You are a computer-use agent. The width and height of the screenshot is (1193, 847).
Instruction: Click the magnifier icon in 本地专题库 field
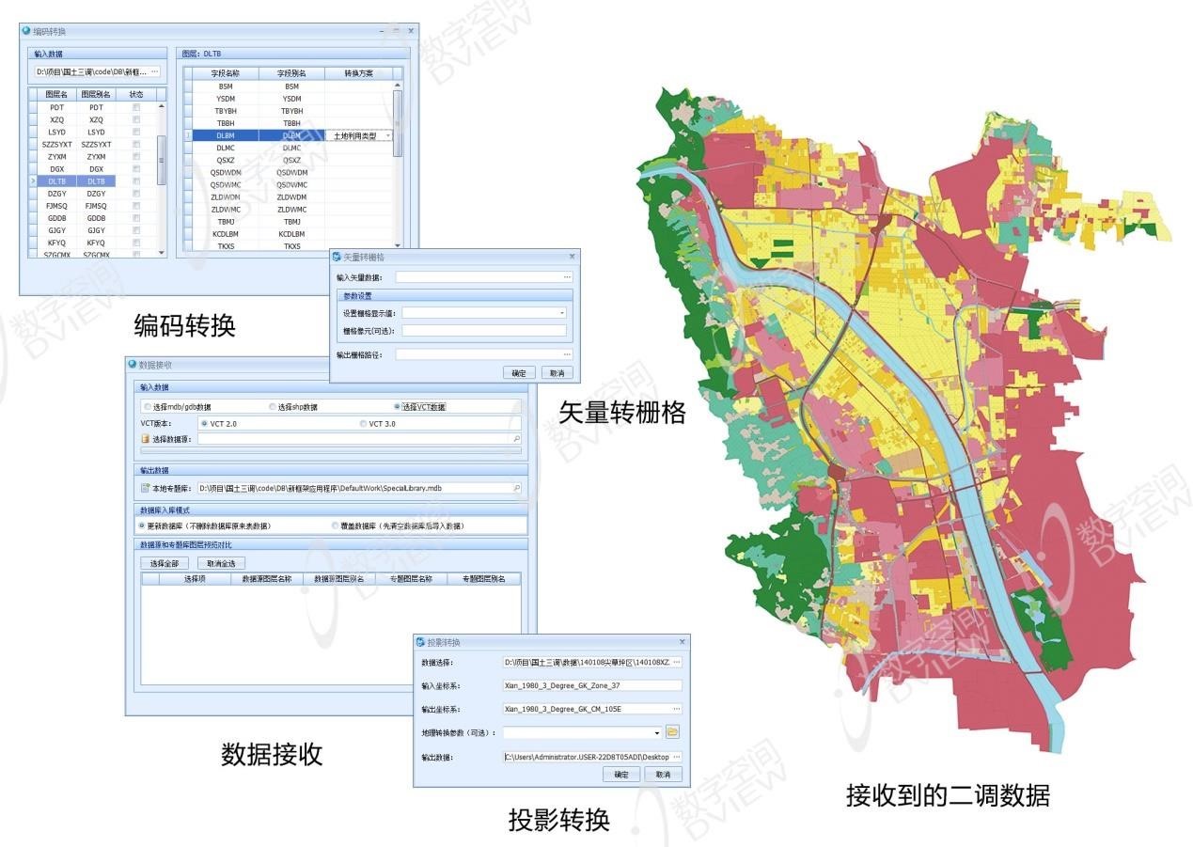[518, 487]
